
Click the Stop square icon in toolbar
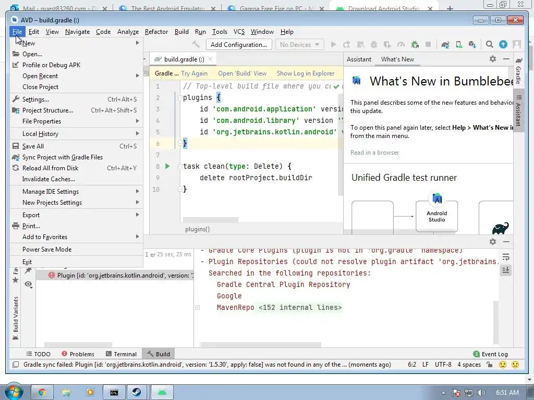pyautogui.click(x=428, y=45)
